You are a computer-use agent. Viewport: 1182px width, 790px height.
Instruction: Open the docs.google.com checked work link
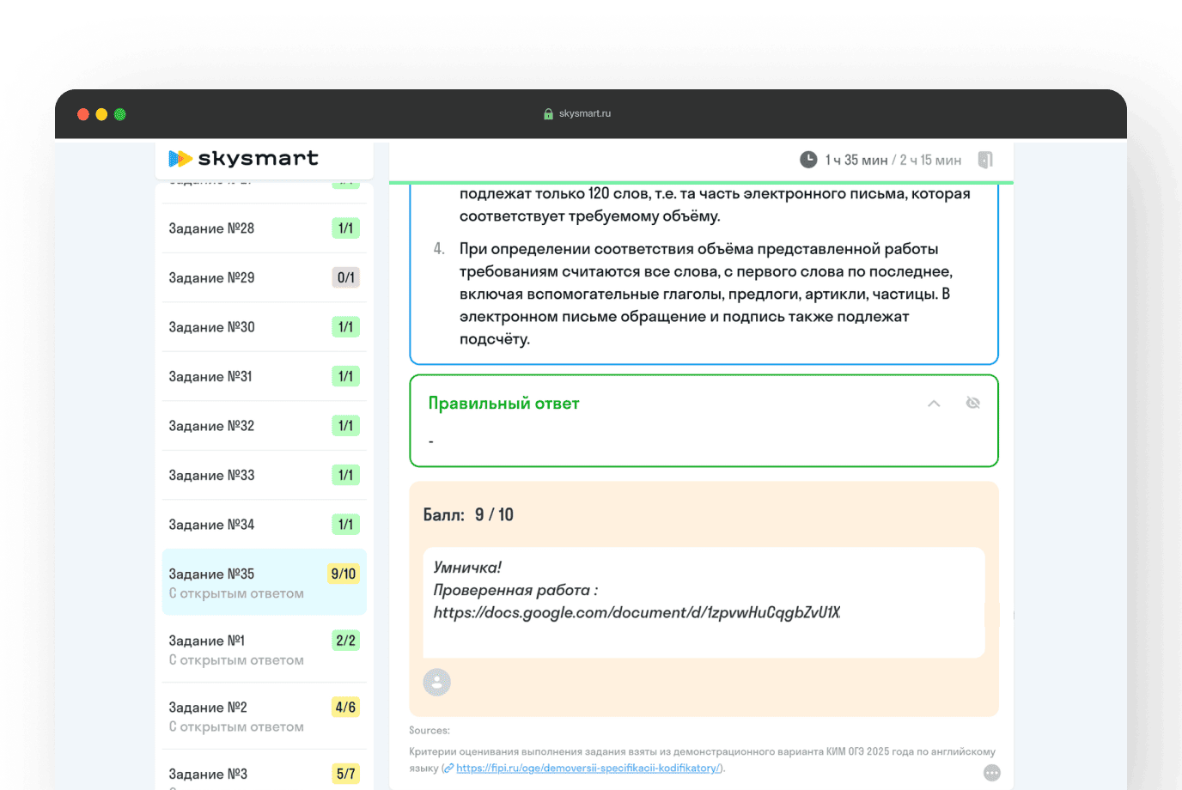coord(637,612)
